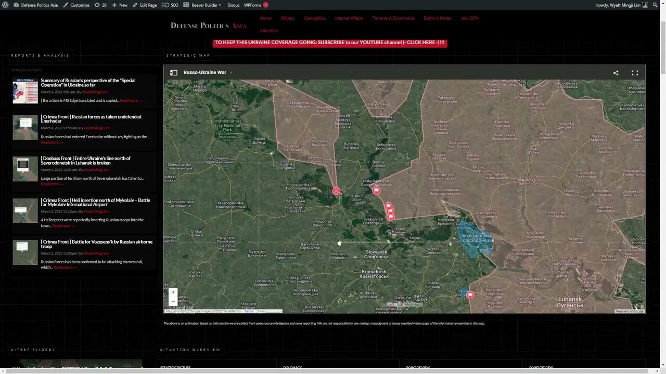The height and width of the screenshot is (374, 666).
Task: Click the crossed-swords battle marker near Izium
Action: [x=337, y=191]
